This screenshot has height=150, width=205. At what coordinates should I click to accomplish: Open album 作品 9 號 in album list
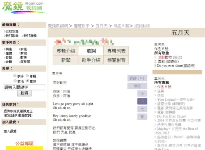click(164, 87)
